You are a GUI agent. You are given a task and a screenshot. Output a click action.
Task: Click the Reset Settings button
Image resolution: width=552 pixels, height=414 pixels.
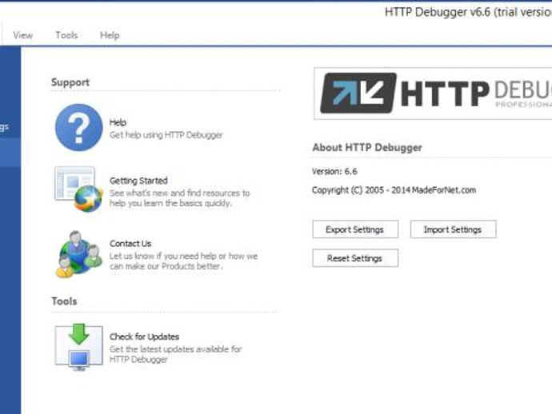(355, 258)
